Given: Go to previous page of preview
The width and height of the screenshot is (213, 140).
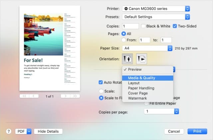Looking at the screenshot, I should [34, 96].
